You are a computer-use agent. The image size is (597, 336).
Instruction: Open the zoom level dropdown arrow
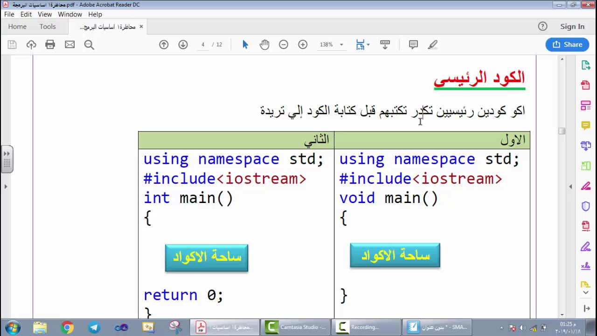341,45
